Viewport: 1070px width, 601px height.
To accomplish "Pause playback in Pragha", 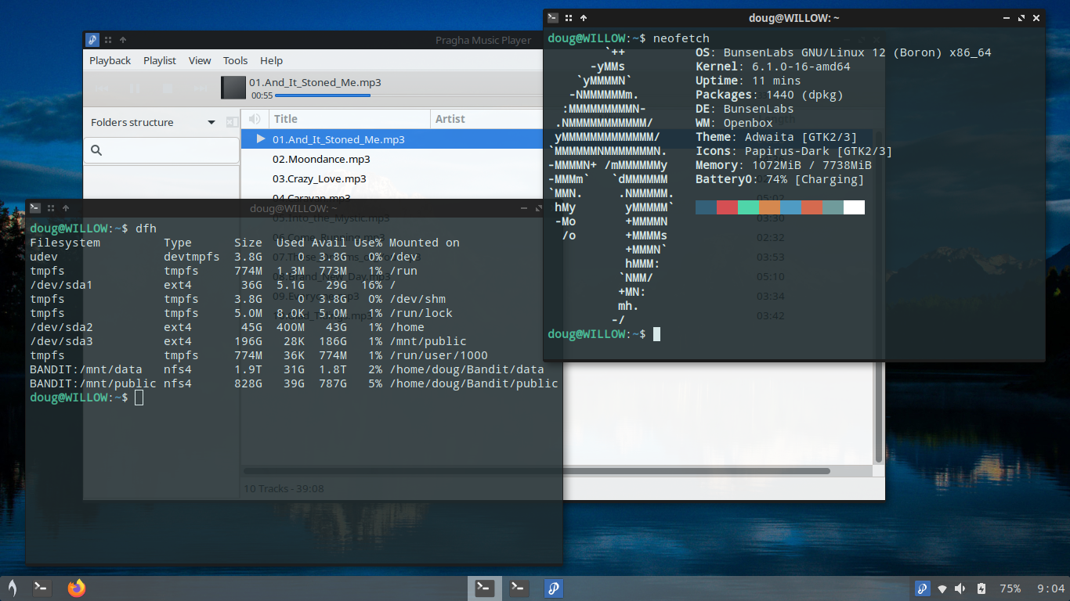I will coord(134,89).
